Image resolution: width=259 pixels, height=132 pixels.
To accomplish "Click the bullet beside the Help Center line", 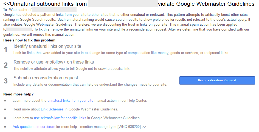I will [x=5, y=101].
